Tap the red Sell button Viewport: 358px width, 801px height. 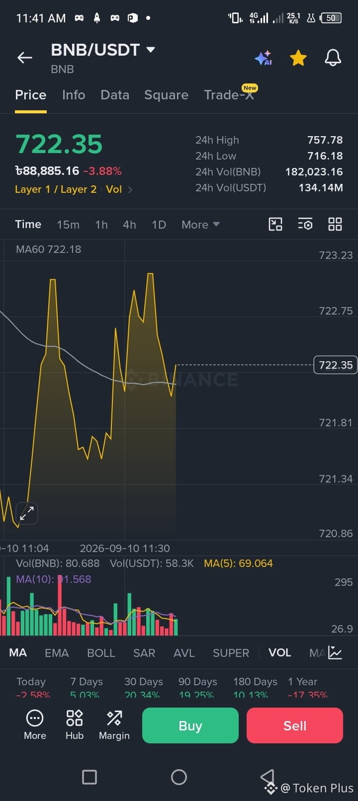(295, 725)
